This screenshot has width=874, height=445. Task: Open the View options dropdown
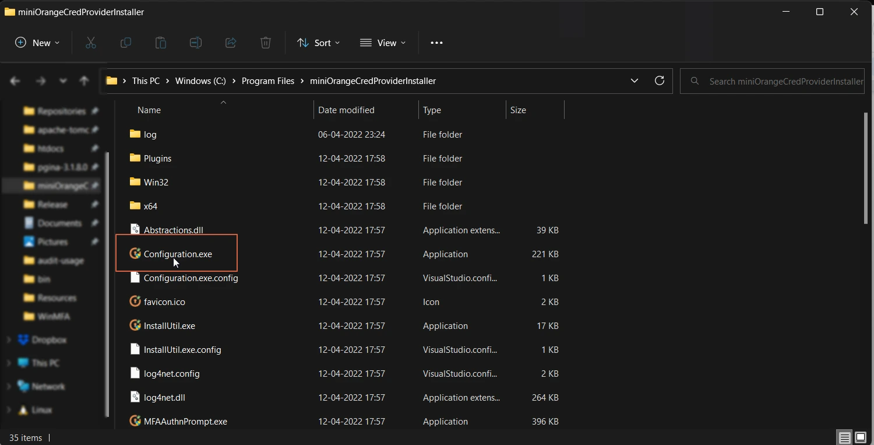[x=382, y=43]
